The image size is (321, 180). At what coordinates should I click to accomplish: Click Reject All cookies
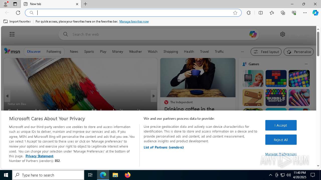tap(281, 140)
